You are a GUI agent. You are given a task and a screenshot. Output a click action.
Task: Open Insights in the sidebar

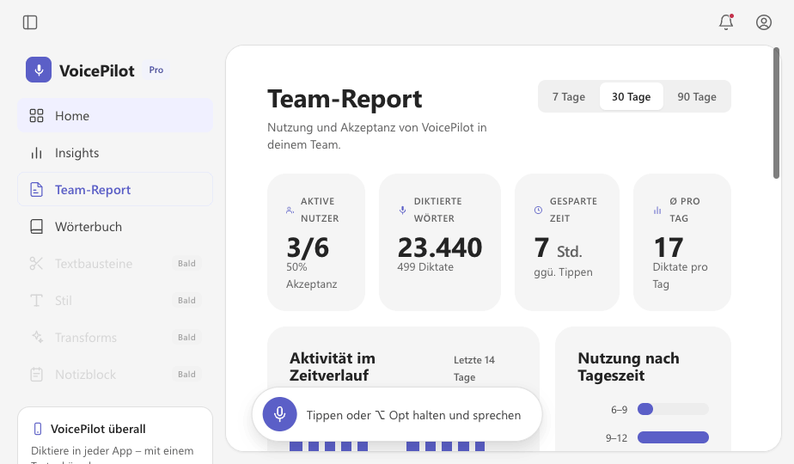[115, 152]
